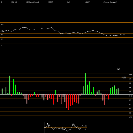Click the 'SI & MR' header label

coord(14,2)
